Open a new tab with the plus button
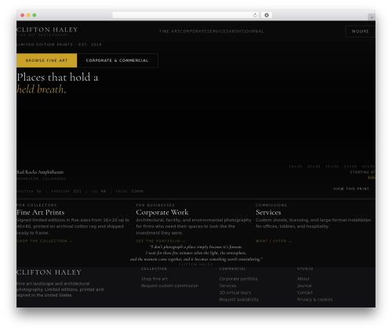 [372, 17]
